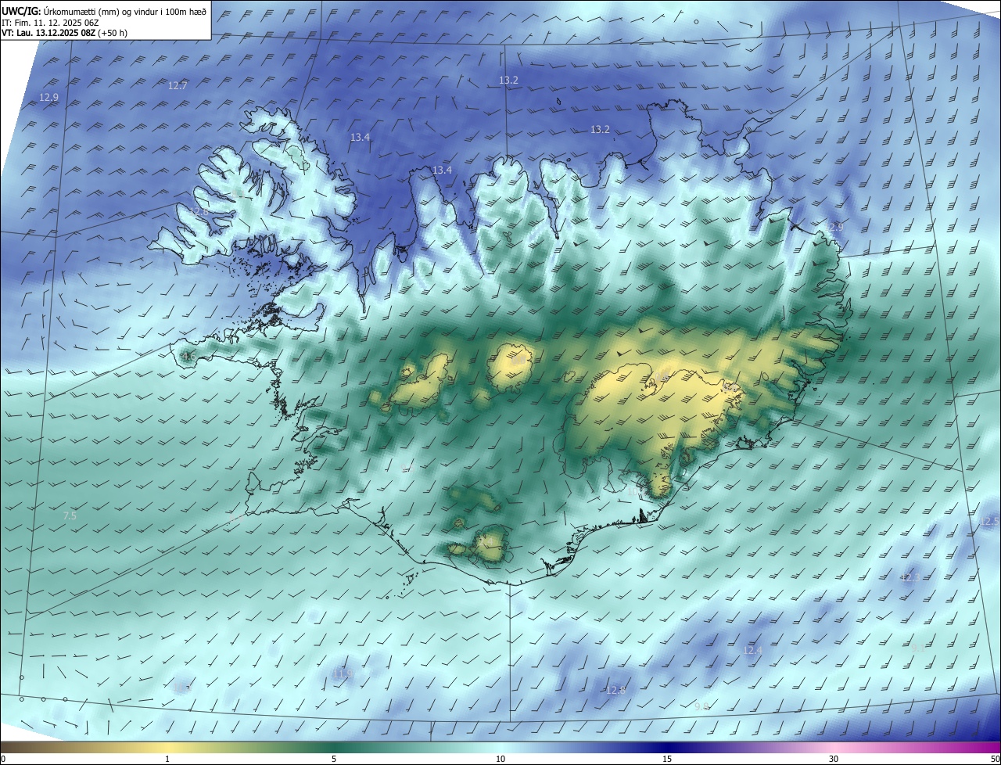Click the 12.7 value label on the map

pyautogui.click(x=178, y=85)
